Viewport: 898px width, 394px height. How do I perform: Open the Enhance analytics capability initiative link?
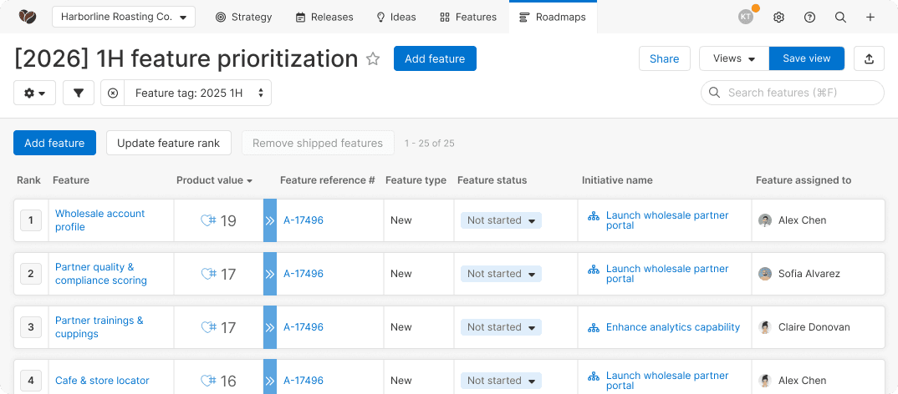click(672, 327)
